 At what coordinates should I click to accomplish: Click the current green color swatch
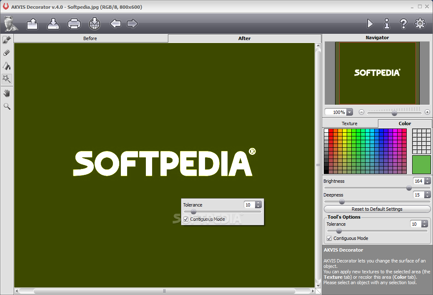(421, 164)
